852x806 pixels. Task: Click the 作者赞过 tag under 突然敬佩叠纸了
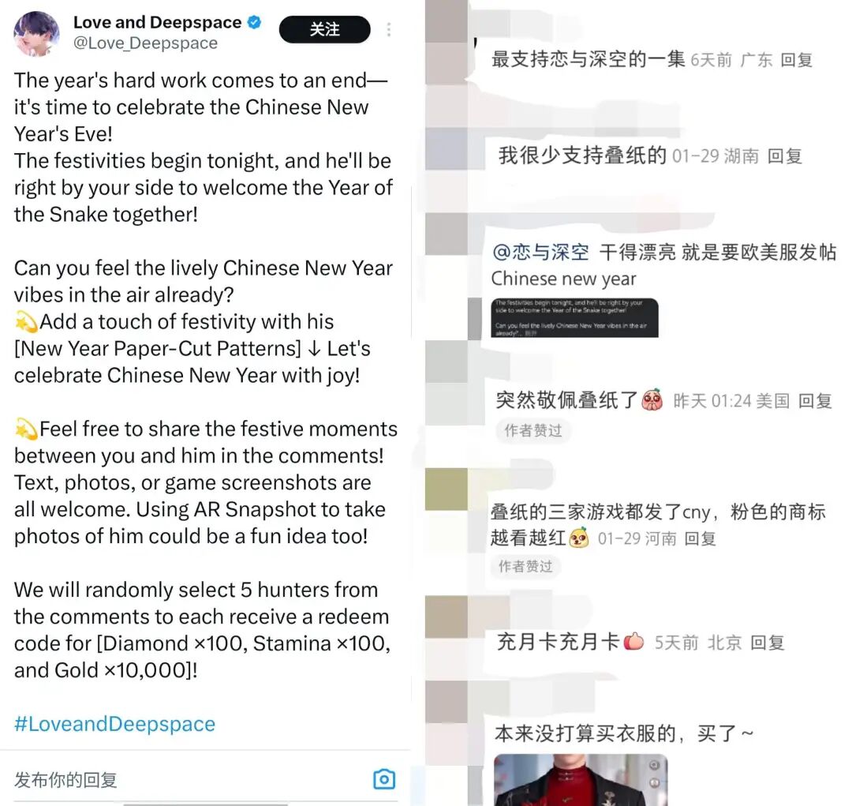point(532,431)
